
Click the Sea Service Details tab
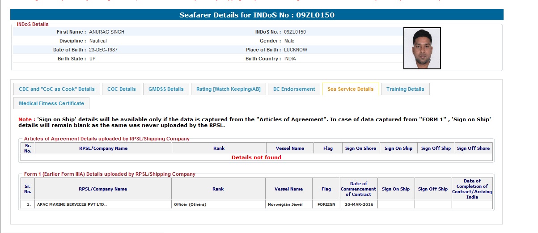click(350, 89)
